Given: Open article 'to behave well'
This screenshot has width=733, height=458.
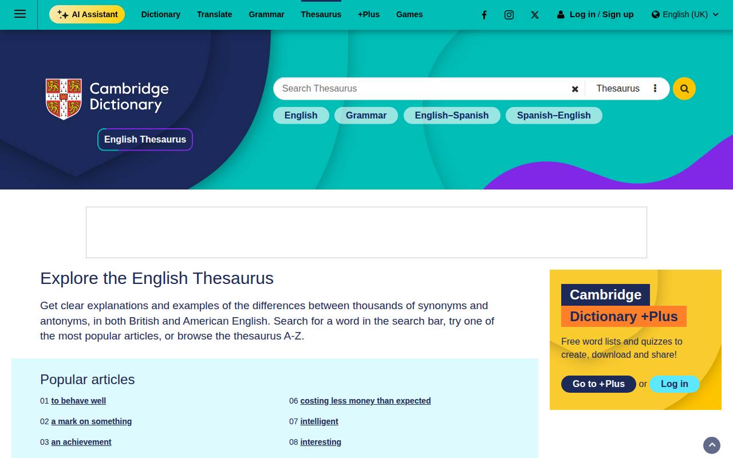Looking at the screenshot, I should coord(78,401).
